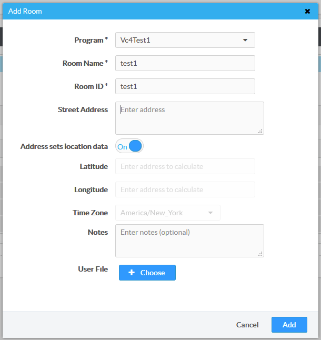321x340 pixels.
Task: Click the Cancel button
Action: pyautogui.click(x=247, y=325)
